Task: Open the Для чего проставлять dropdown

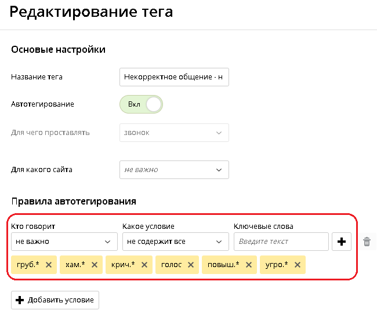Action: pyautogui.click(x=174, y=133)
